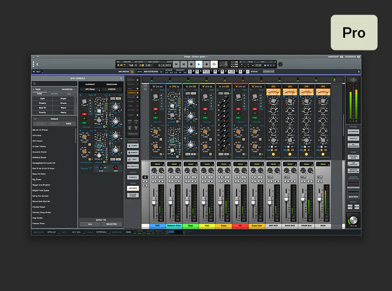Click the Stop button in transport

click(191, 64)
